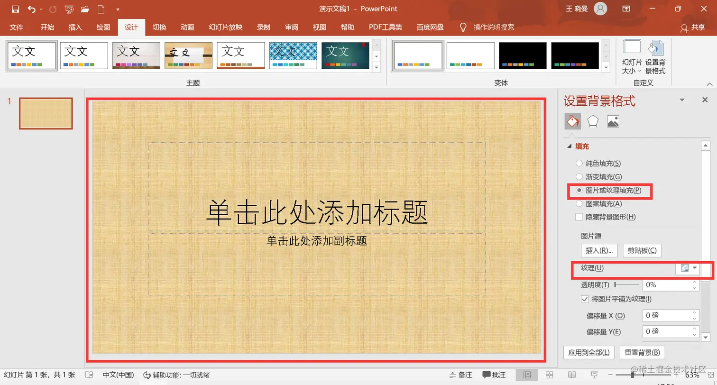This screenshot has height=385, width=717.
Task: Click spell-check icon in status bar
Action: [x=89, y=375]
